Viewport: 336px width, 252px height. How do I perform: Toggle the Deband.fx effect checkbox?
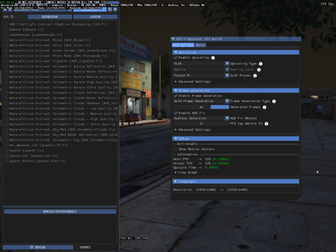[x=6, y=30]
